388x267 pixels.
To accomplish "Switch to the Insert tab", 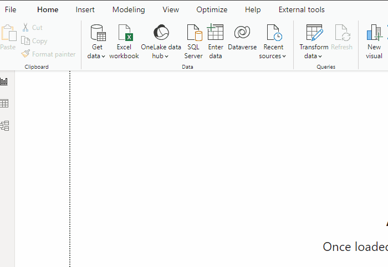I will 85,9.
